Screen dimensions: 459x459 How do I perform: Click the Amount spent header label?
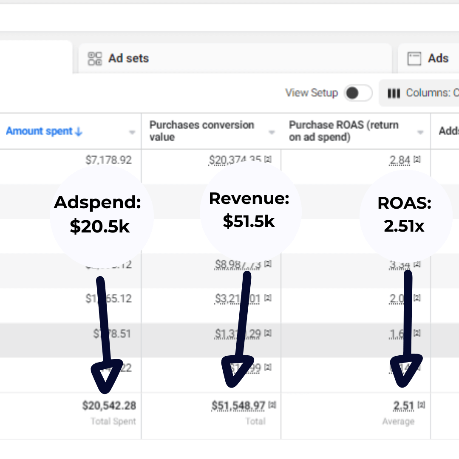point(39,131)
